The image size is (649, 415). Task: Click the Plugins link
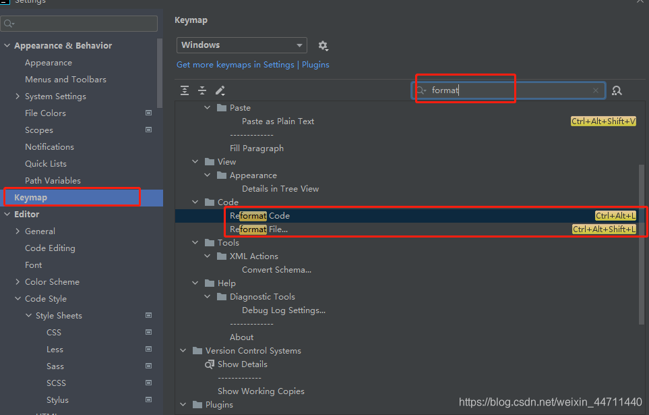click(x=315, y=65)
